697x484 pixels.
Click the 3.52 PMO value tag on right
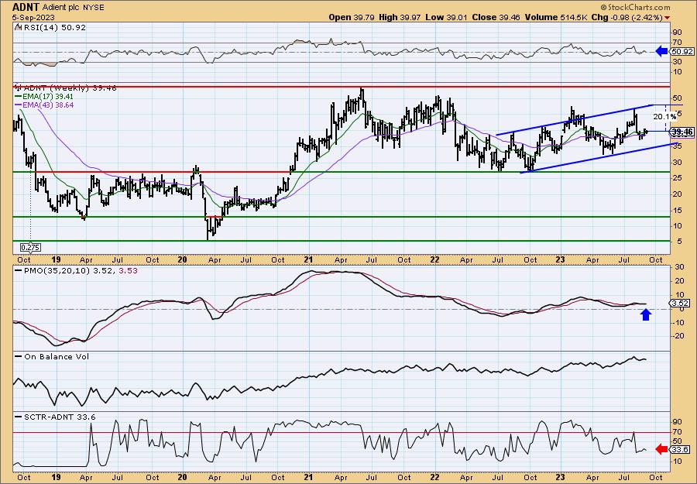click(x=681, y=303)
